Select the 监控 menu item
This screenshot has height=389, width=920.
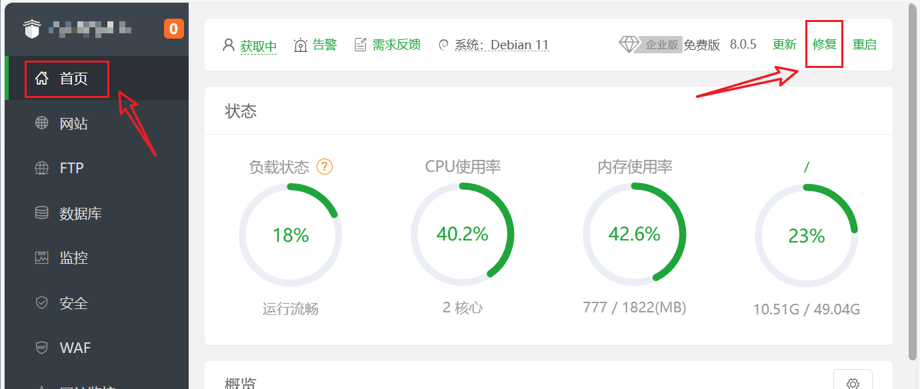point(43,258)
